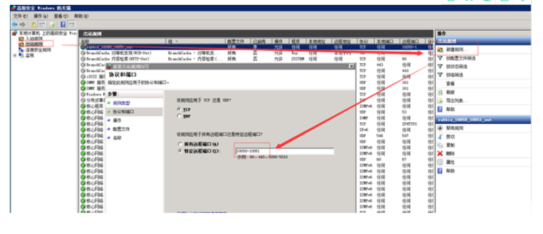Click 按组筛选 filter action
Screen dimensions: 543x234
point(454,75)
